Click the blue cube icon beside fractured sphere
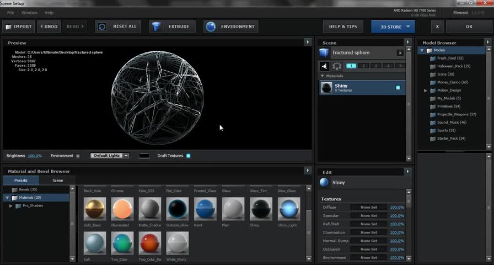Image resolution: width=494 pixels, height=265 pixels. click(324, 52)
